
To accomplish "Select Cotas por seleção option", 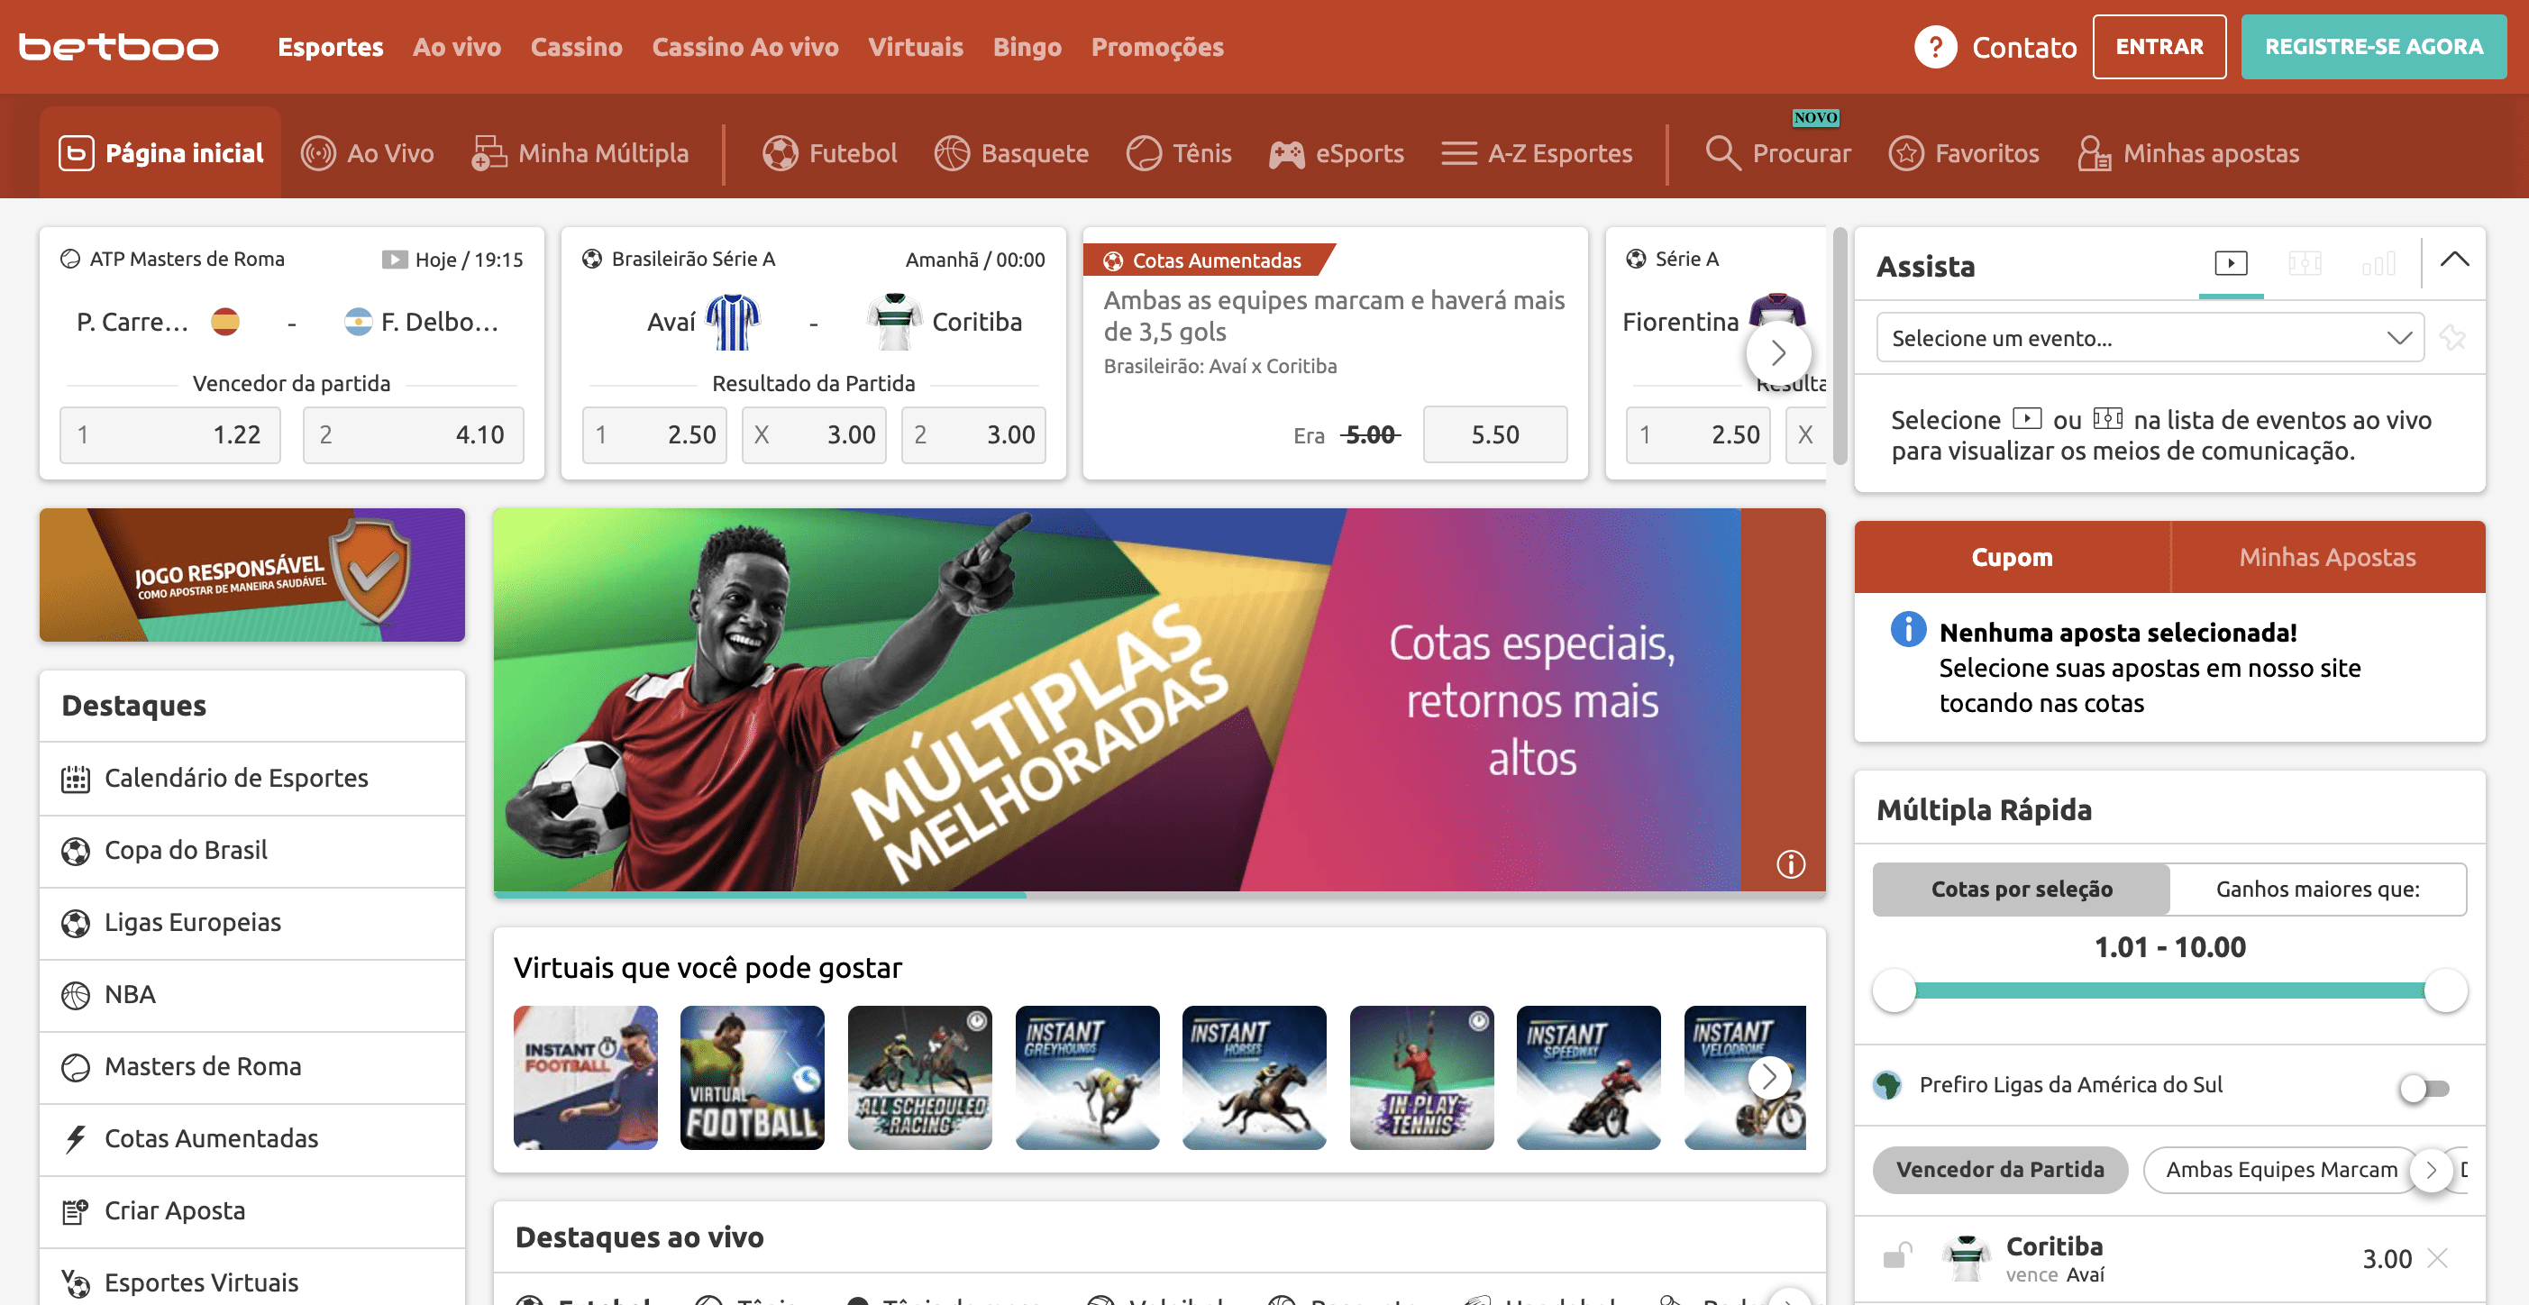I will [x=2021, y=889].
